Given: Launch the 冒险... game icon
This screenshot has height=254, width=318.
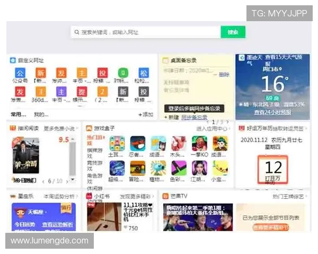Looking at the screenshot, I should (137, 168).
